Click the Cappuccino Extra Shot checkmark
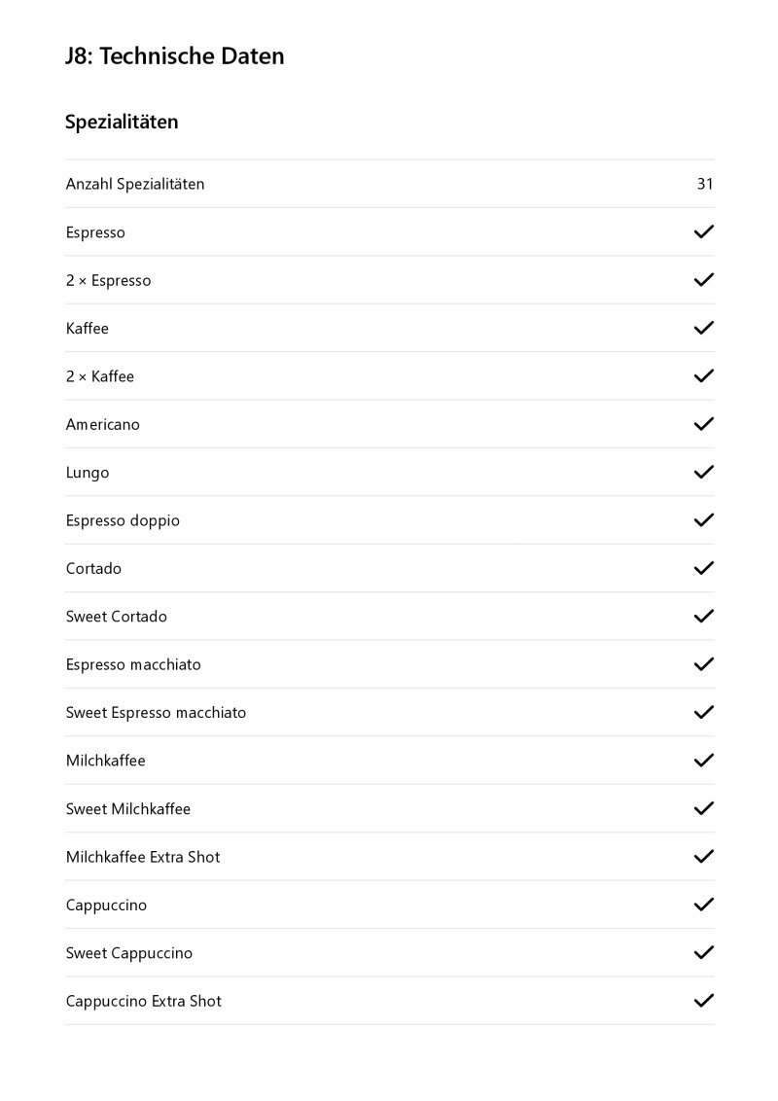This screenshot has width=778, height=1101. click(703, 1001)
